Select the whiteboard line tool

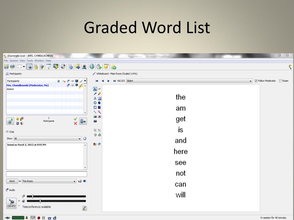(x=95, y=112)
